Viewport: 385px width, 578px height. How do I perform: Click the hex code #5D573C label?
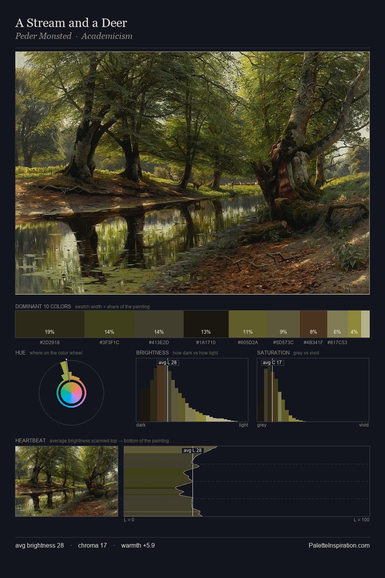coord(283,342)
